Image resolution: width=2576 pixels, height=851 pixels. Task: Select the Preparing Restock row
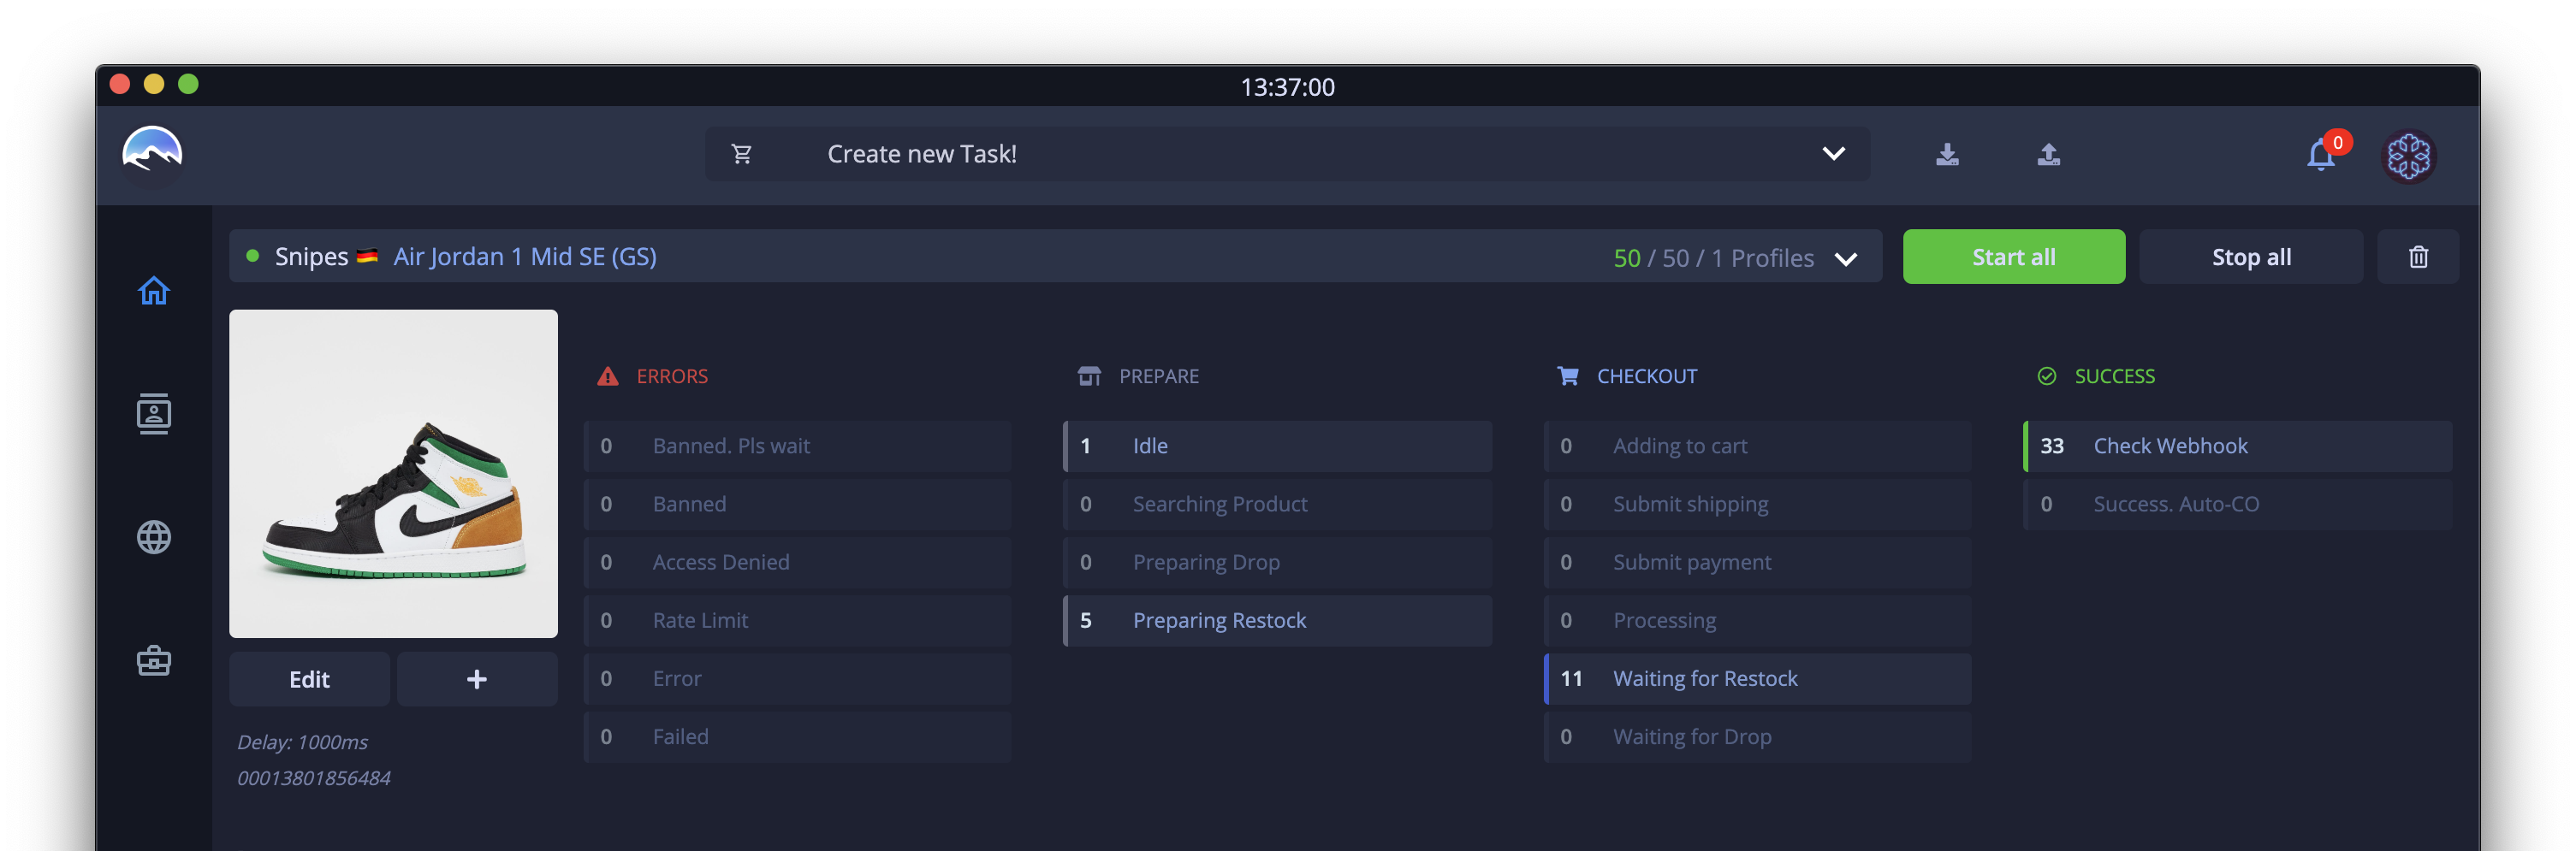(1277, 620)
